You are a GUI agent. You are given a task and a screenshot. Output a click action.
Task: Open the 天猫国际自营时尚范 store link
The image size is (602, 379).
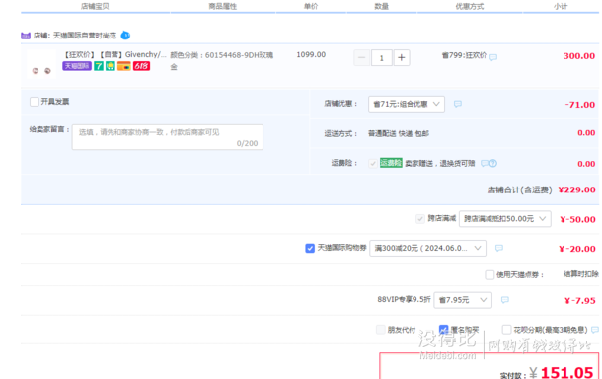click(x=85, y=36)
